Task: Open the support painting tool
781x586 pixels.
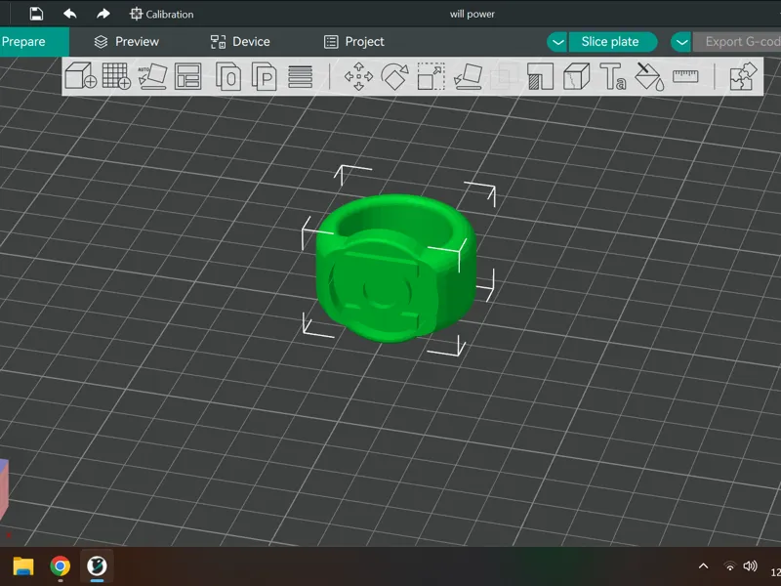Action: pyautogui.click(x=541, y=76)
